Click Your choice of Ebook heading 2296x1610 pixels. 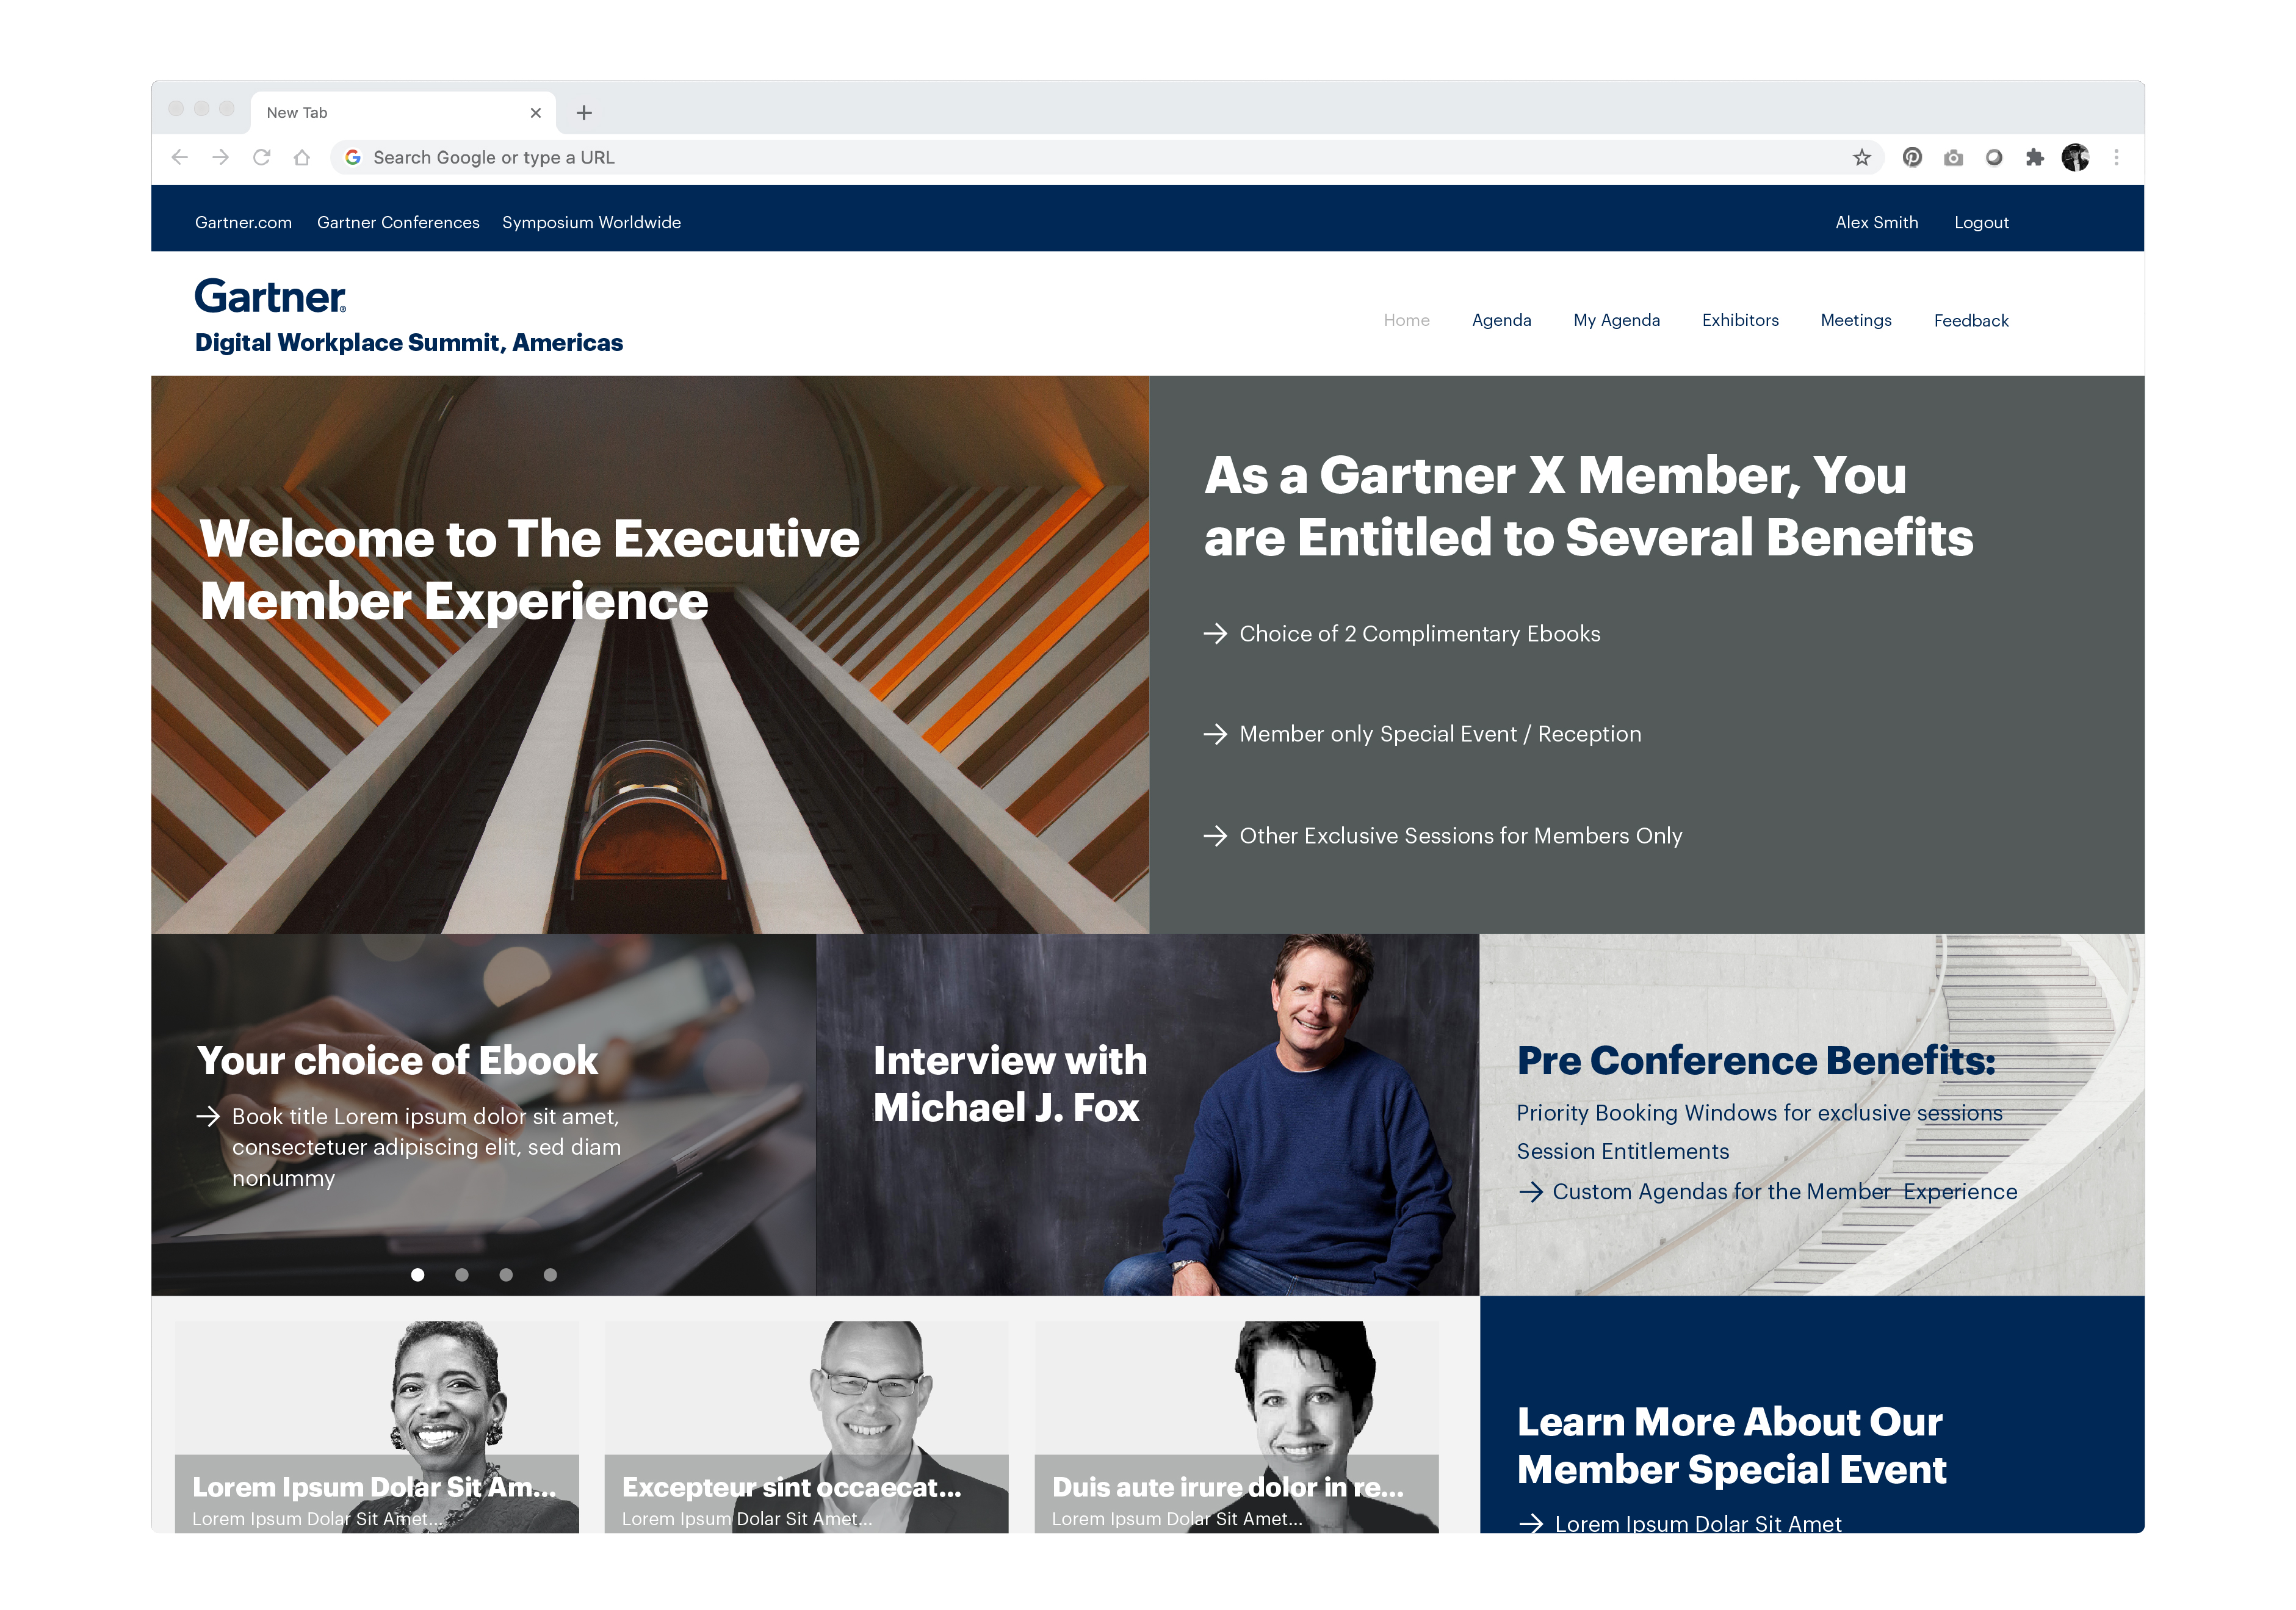pos(397,1061)
